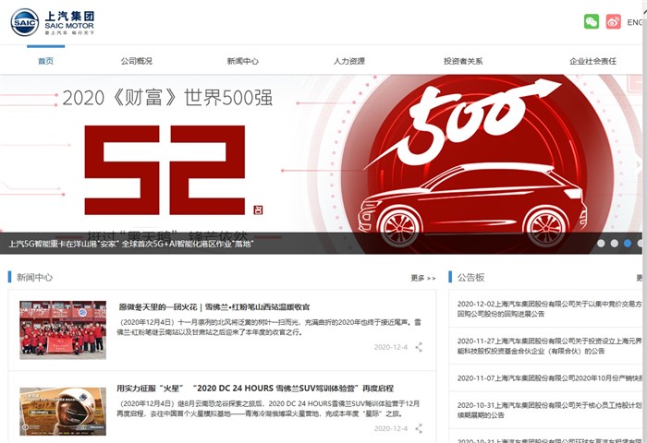Open headline 用实力征服"火星"
Image resolution: width=647 pixels, height=443 pixels.
coord(255,389)
